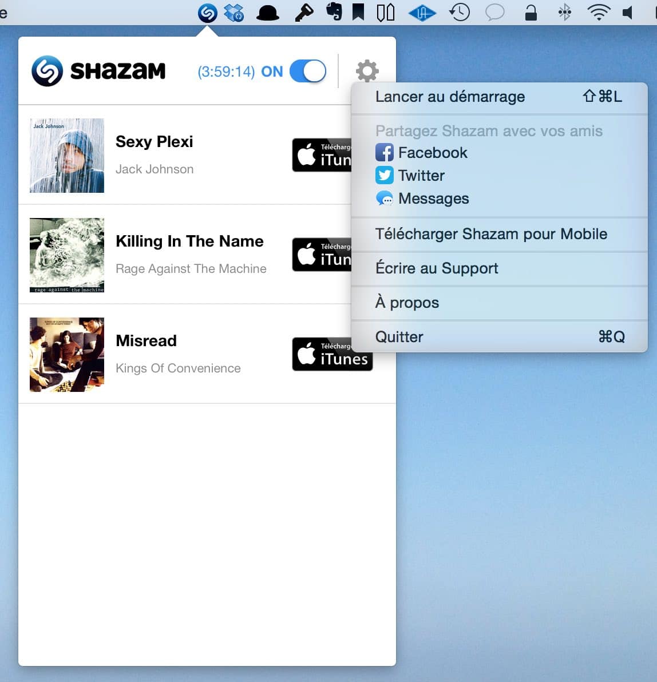Download Killing In The Name on iTunes
Screen dimensions: 657x682
coord(322,255)
